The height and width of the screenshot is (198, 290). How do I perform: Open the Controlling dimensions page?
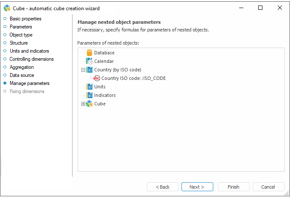point(31,59)
